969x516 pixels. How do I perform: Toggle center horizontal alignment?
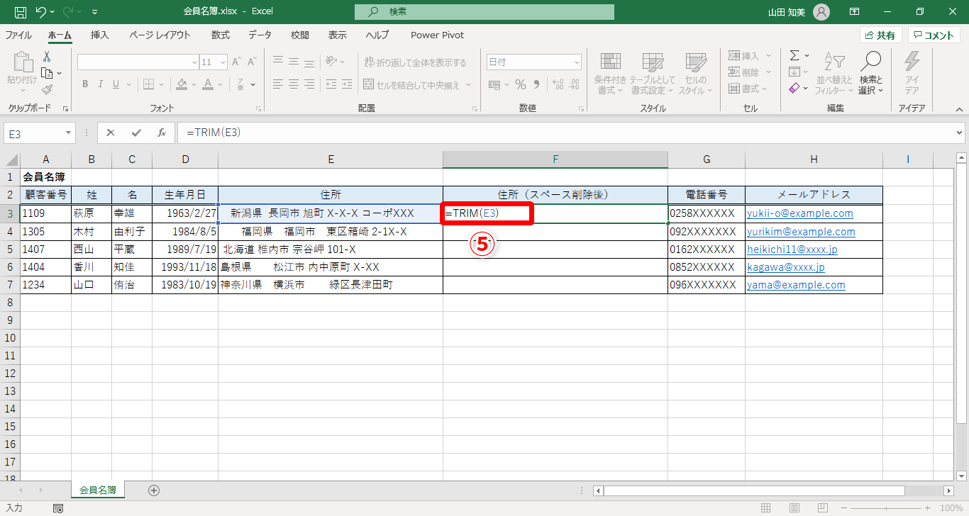(294, 85)
